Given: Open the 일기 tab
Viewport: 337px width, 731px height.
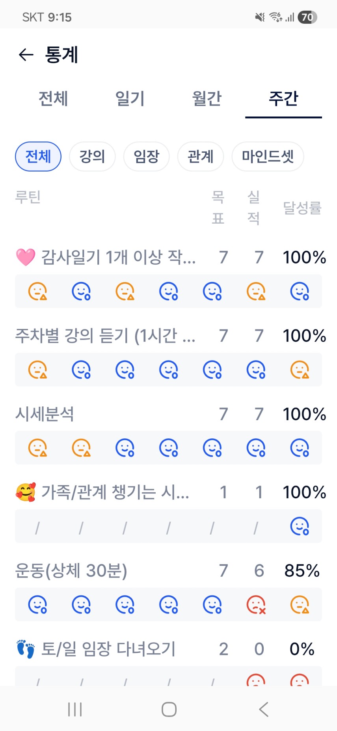Looking at the screenshot, I should (x=130, y=99).
